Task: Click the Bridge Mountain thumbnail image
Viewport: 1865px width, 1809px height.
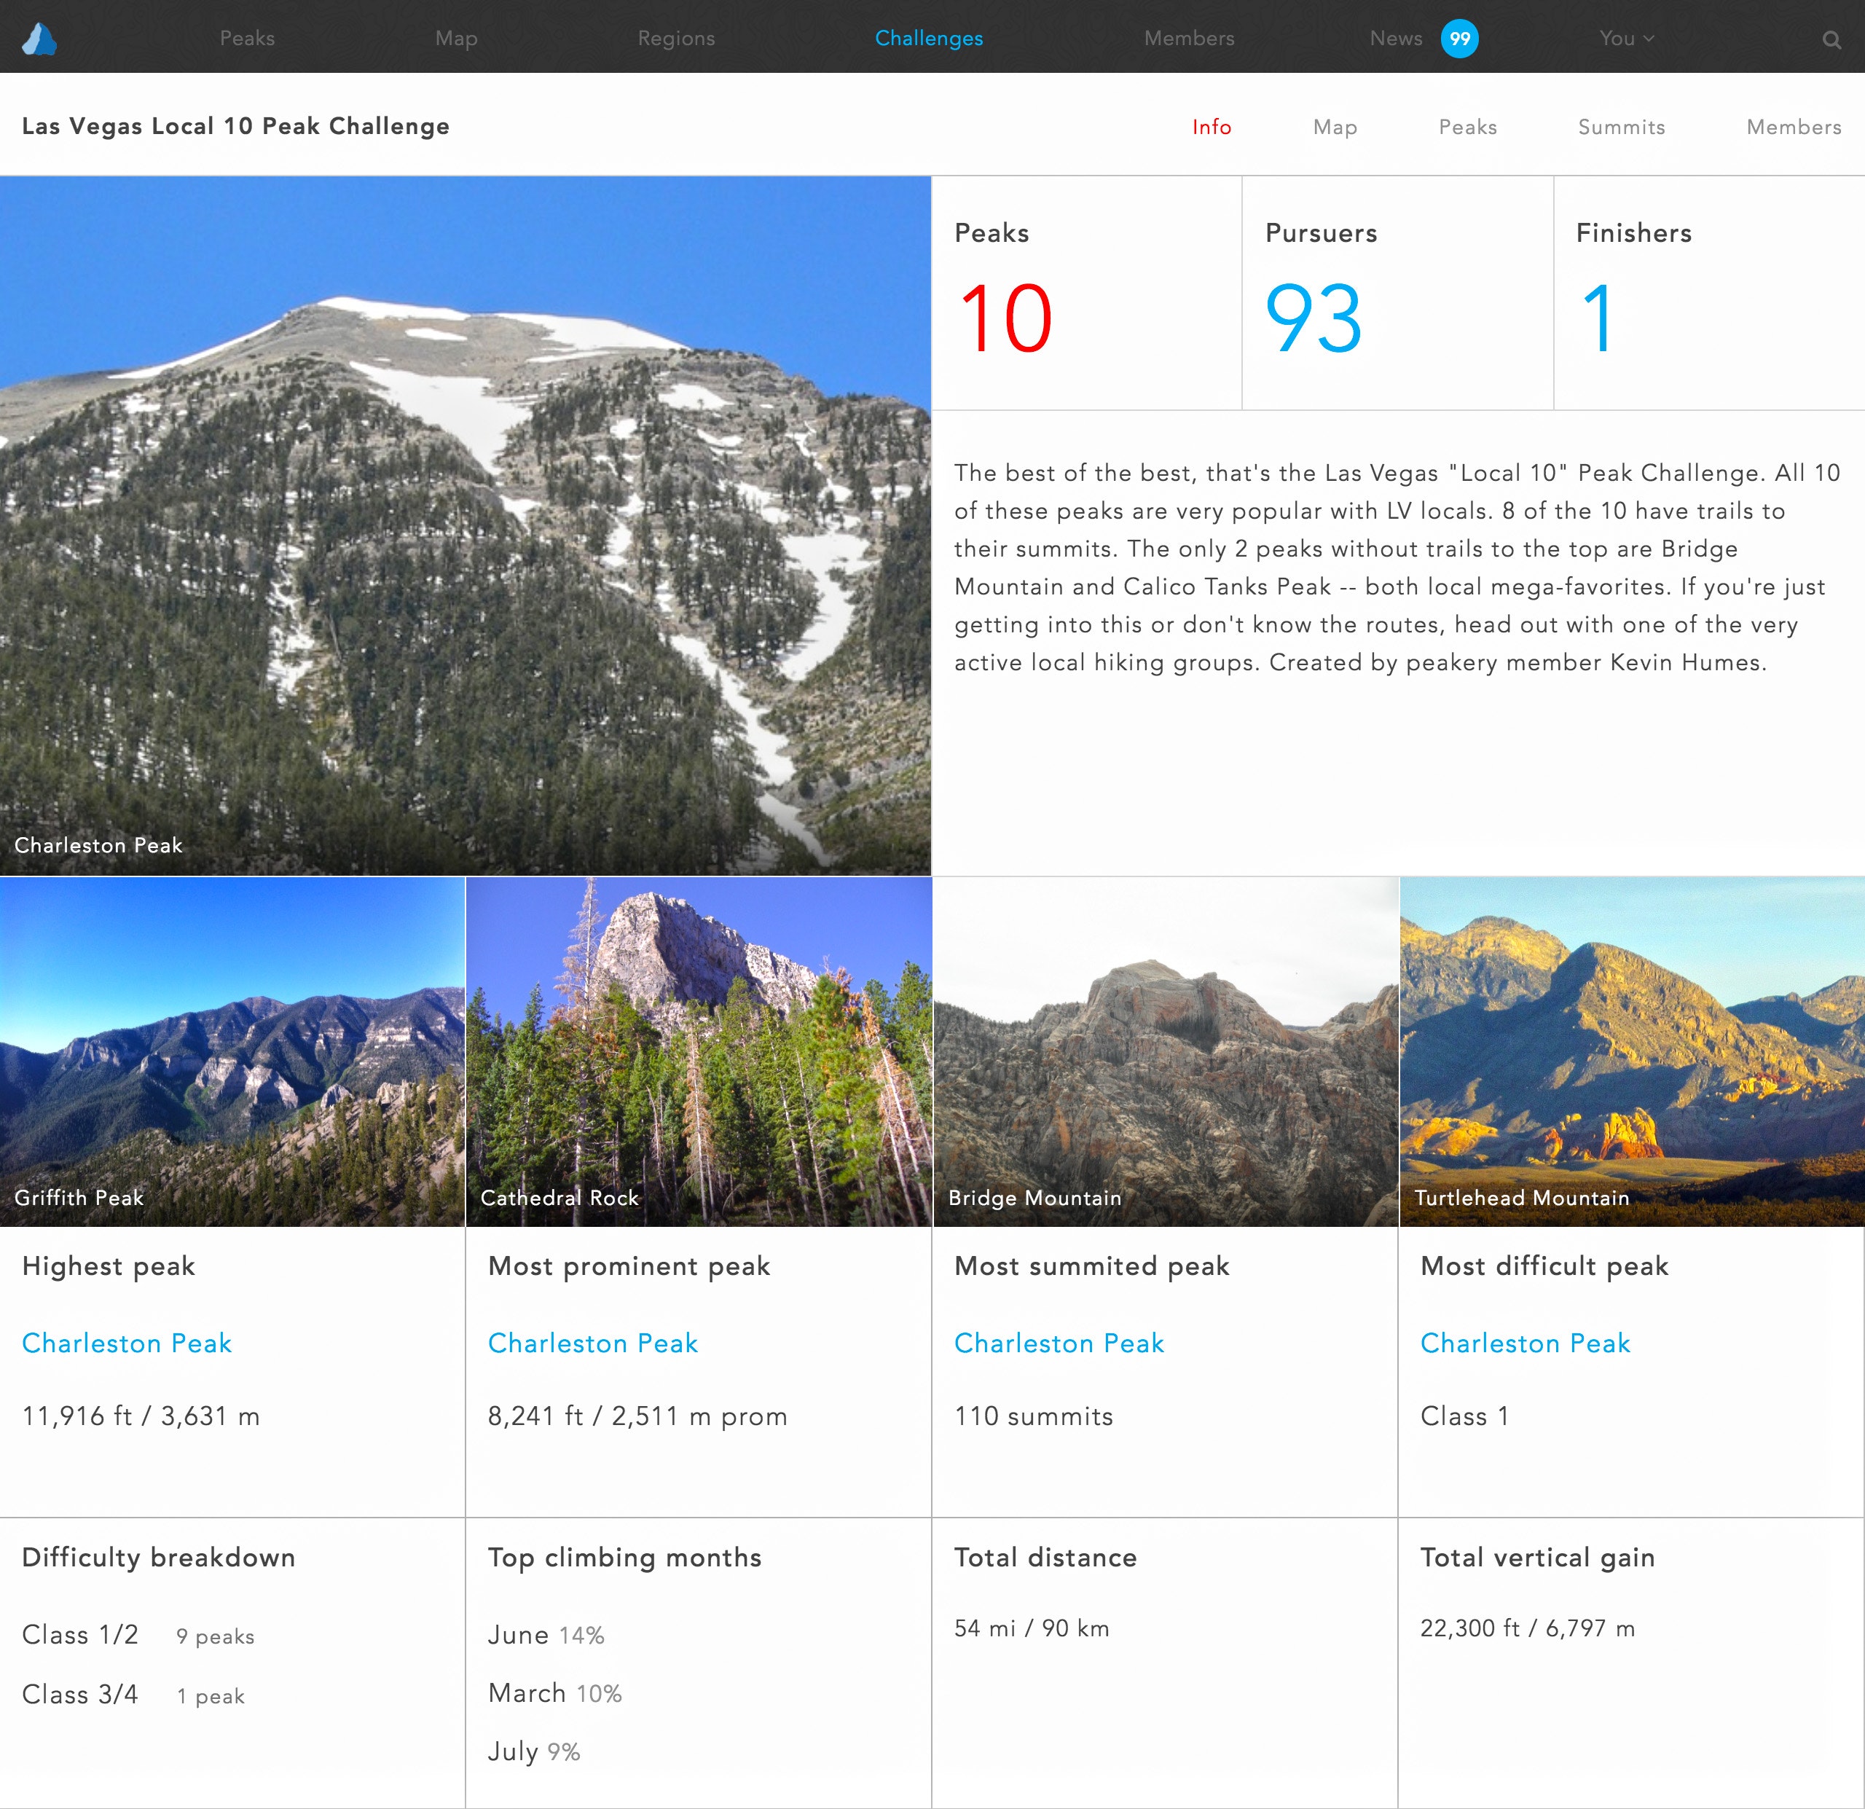Action: (1165, 1050)
